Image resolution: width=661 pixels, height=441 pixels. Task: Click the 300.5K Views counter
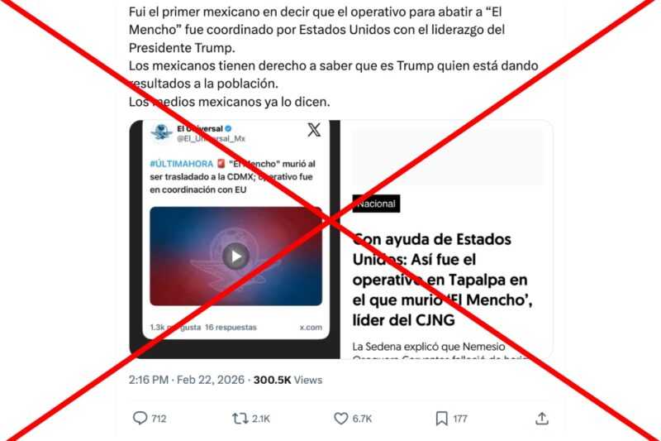point(288,380)
